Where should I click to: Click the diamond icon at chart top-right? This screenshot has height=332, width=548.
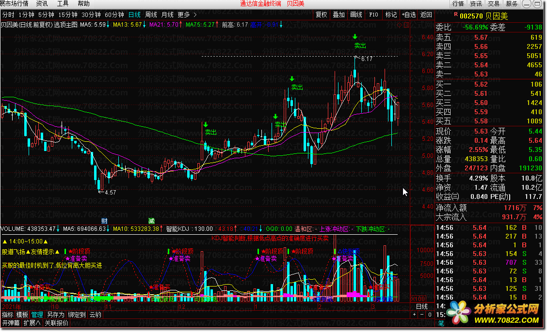(400, 25)
